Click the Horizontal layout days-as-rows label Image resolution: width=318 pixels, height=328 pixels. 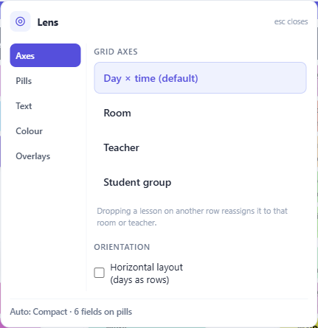[146, 273]
